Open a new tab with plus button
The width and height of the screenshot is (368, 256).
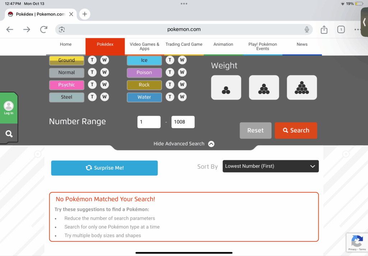pos(85,14)
